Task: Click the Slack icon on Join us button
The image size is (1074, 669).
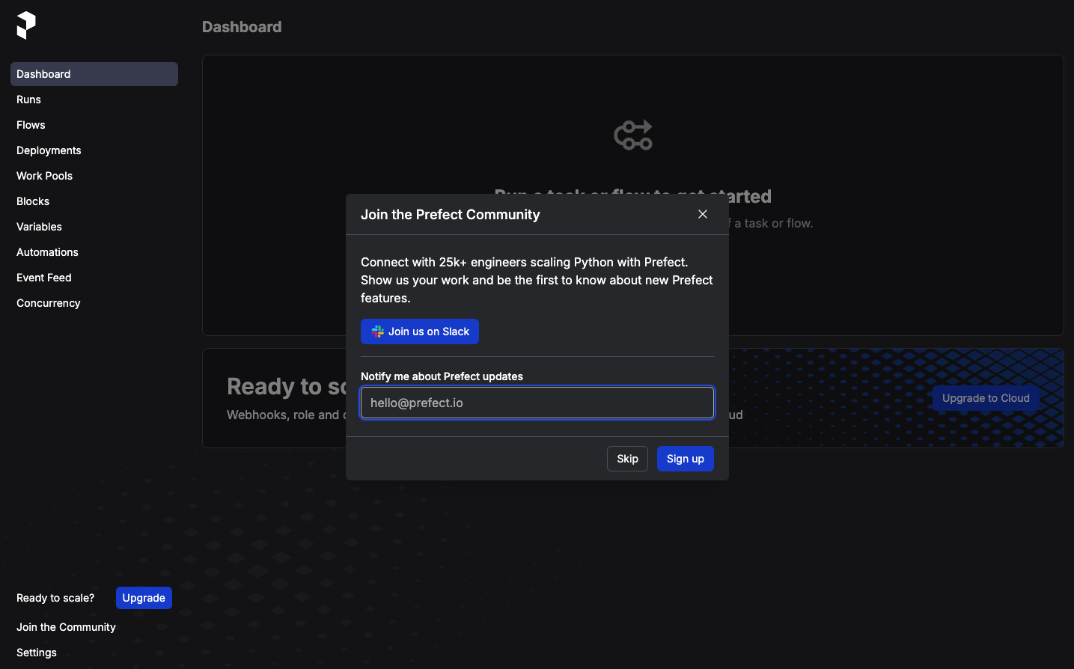Action: click(x=376, y=332)
